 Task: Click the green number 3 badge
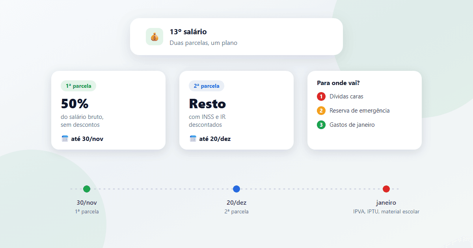point(321,125)
